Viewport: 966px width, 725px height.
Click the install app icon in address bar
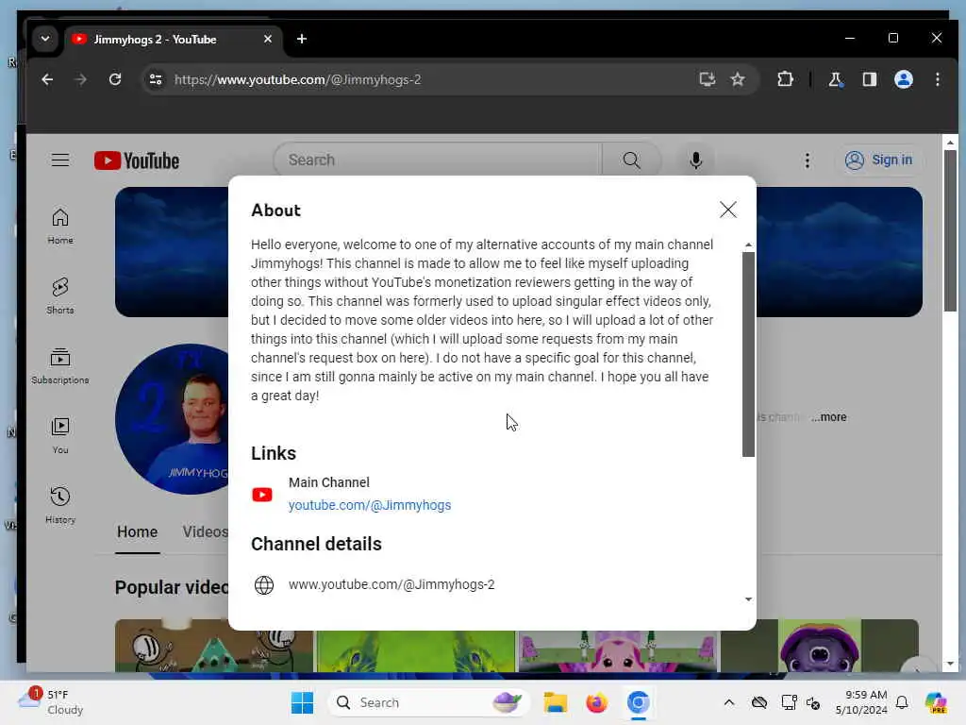tap(707, 79)
